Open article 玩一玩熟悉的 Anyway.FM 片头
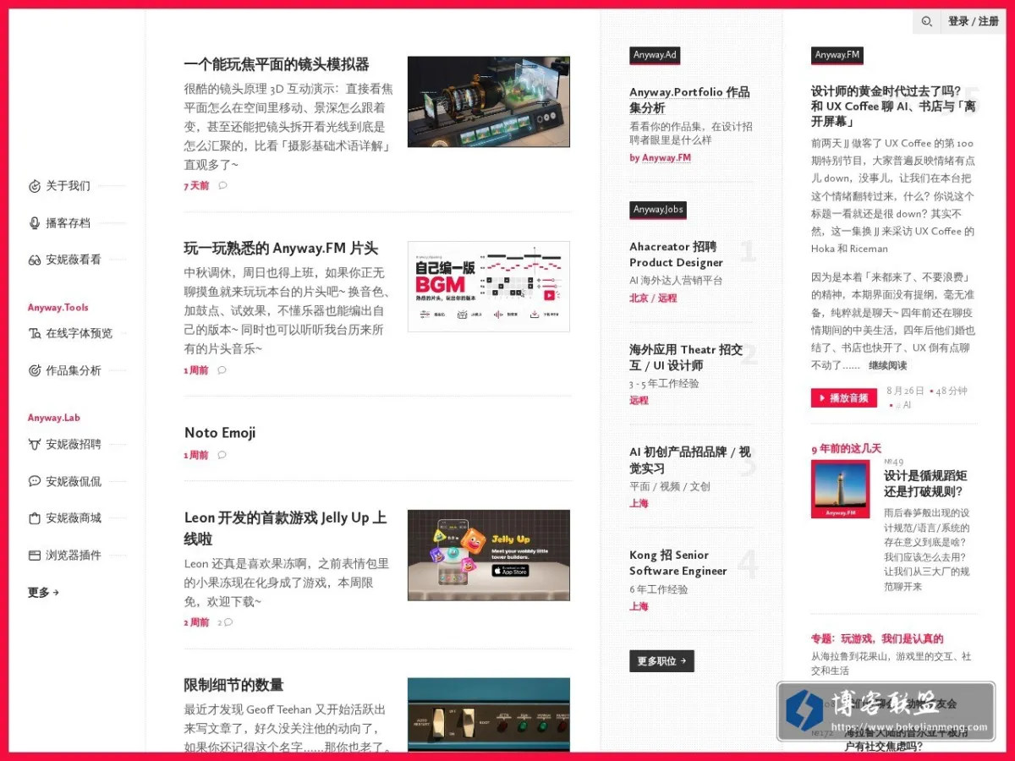 point(281,249)
